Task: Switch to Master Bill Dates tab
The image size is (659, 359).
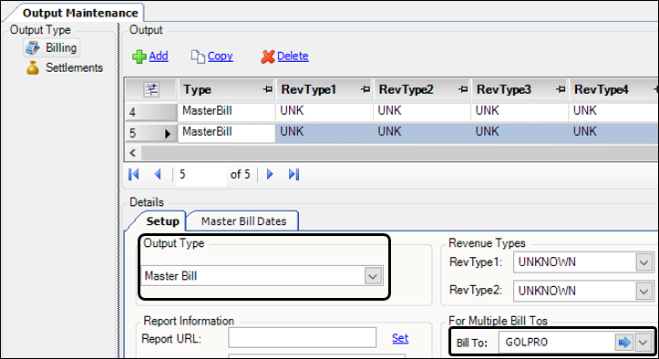Action: pyautogui.click(x=243, y=221)
